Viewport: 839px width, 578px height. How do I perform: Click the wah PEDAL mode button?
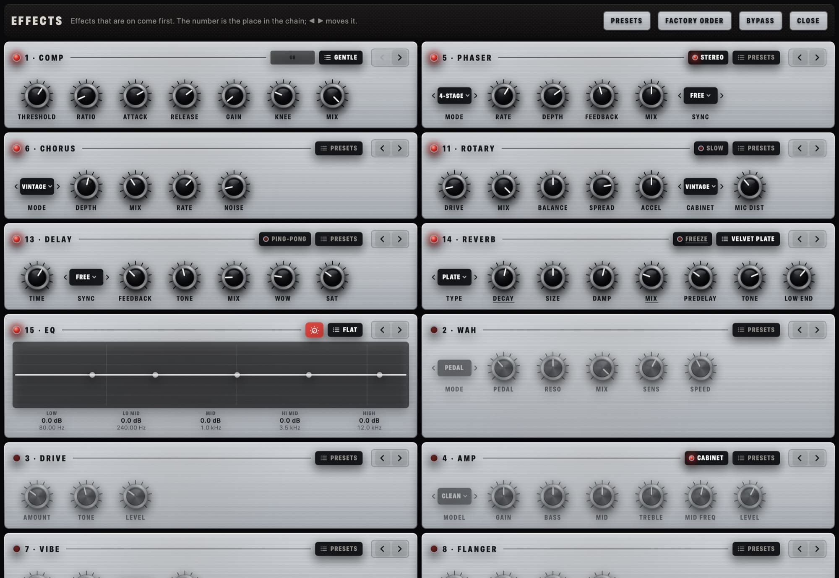[454, 368]
